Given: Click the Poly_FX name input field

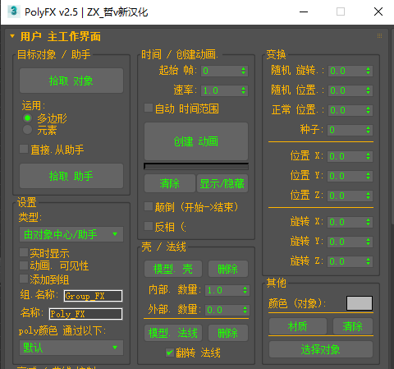Looking at the screenshot, I should coord(85,314).
